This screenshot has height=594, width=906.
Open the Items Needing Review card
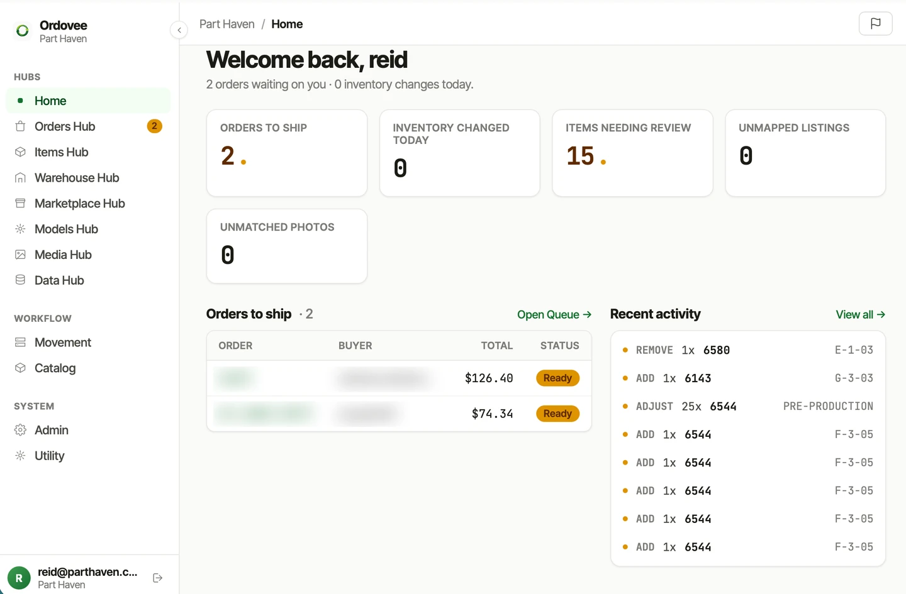[632, 153]
